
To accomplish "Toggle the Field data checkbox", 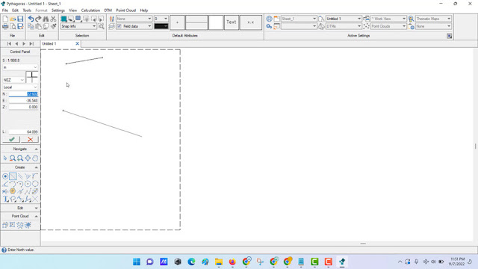I will coord(119,27).
